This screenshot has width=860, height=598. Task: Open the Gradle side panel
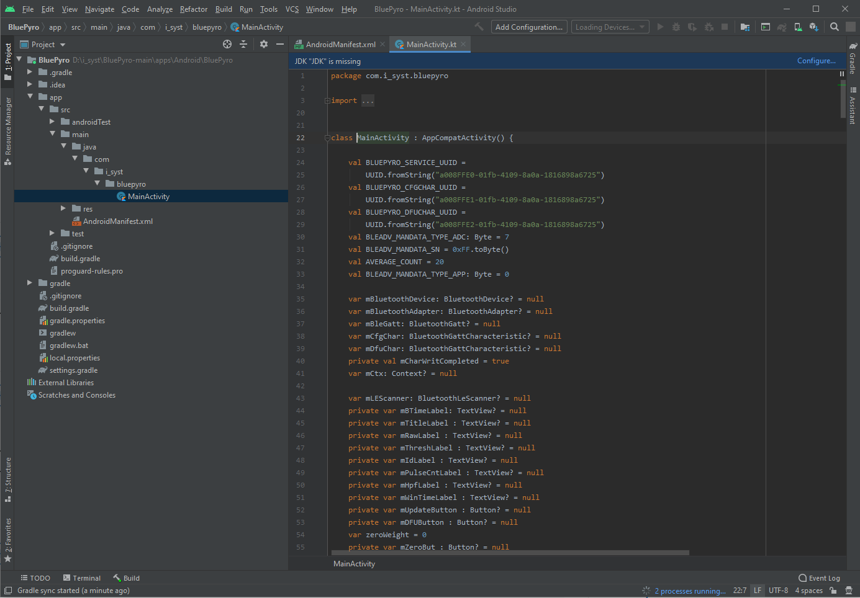pyautogui.click(x=853, y=58)
